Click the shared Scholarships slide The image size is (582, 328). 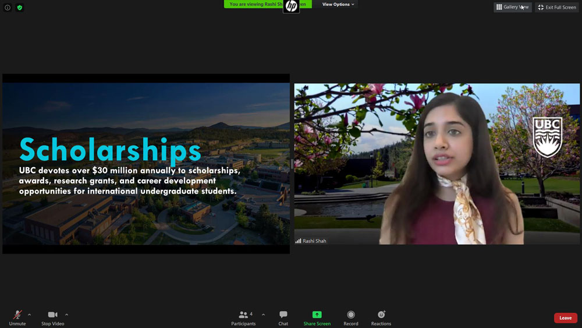point(146,164)
